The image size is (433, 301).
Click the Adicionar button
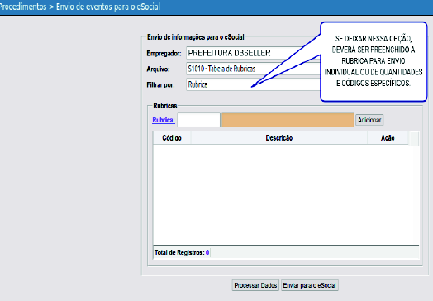369,120
